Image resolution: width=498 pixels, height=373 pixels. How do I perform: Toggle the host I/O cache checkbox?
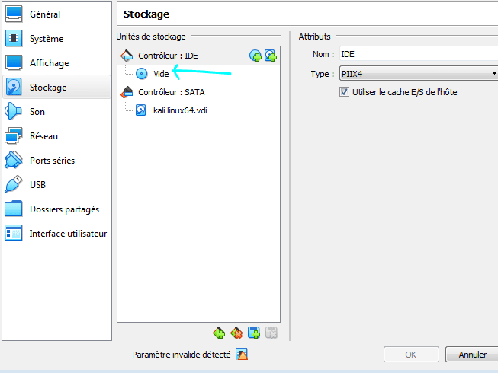344,92
